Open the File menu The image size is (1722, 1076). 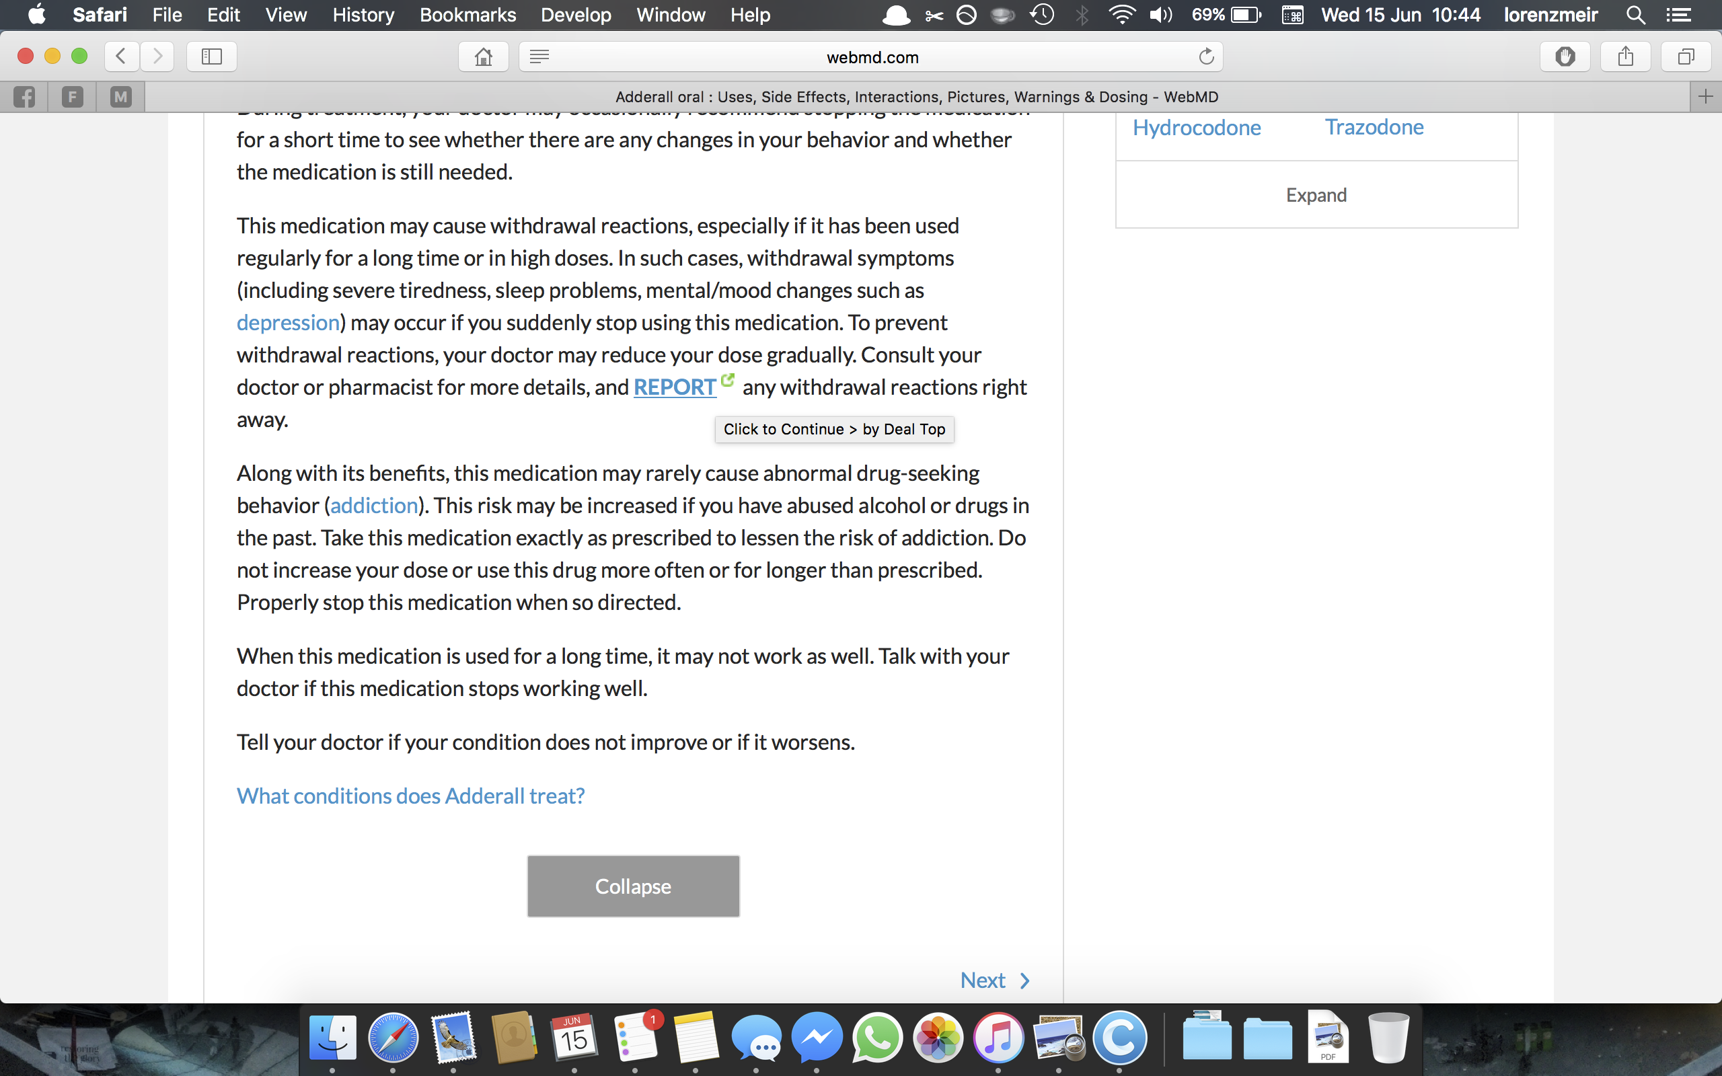[167, 15]
